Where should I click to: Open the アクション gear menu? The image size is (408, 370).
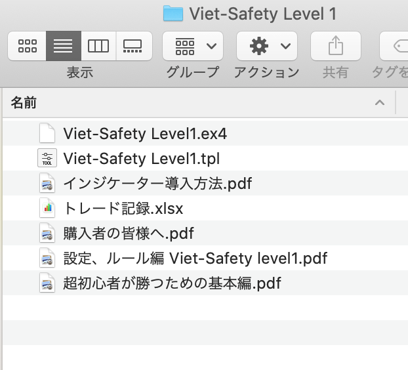(x=267, y=46)
